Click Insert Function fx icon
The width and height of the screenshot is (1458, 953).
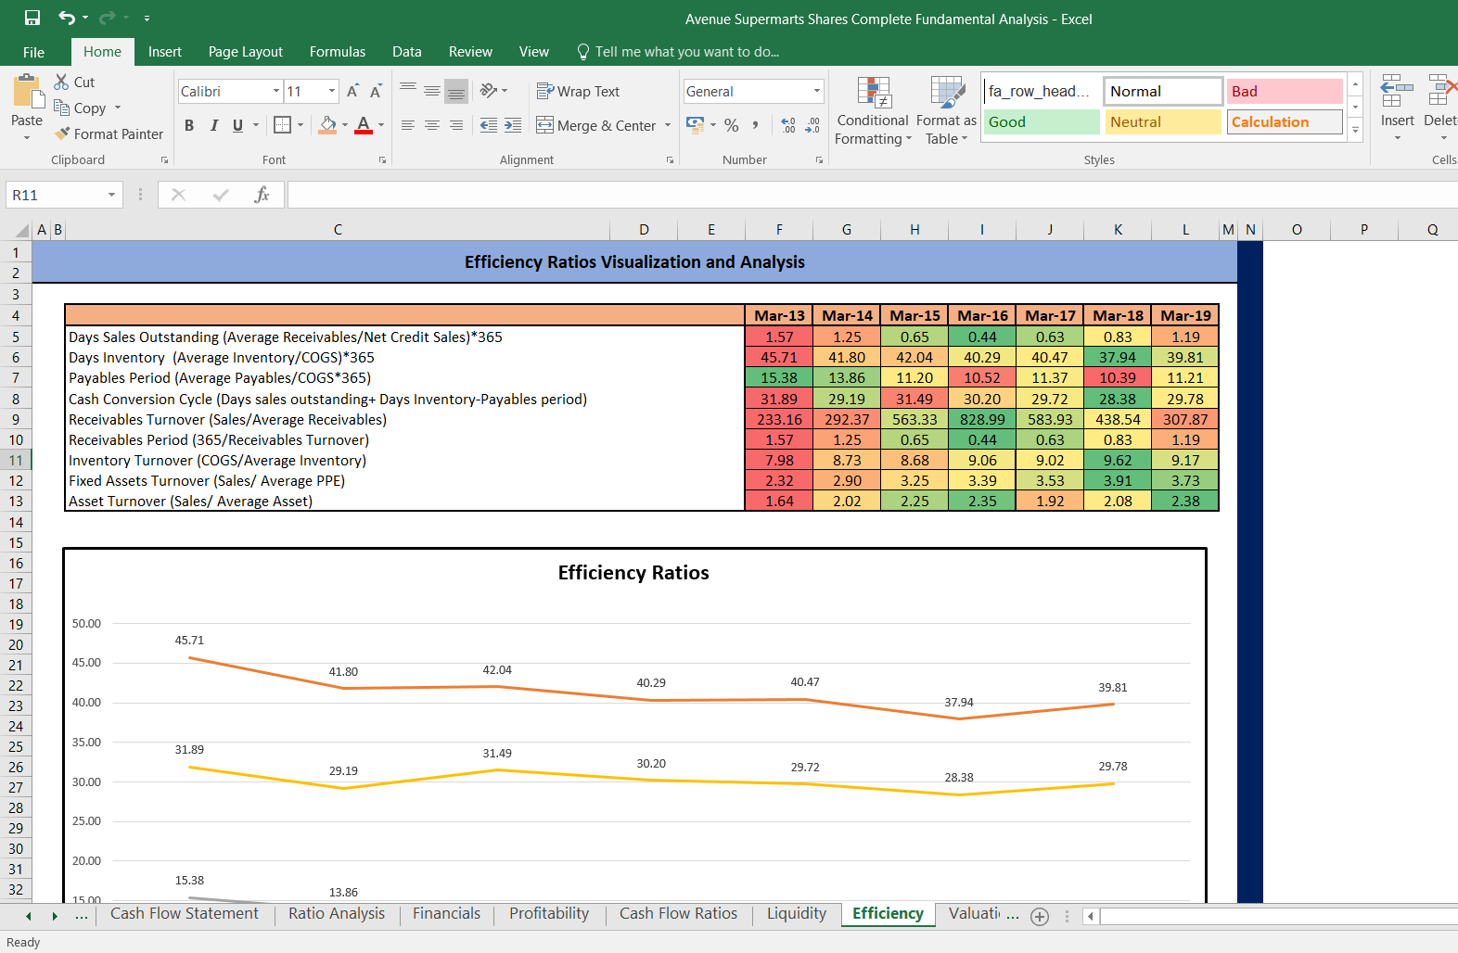tap(262, 195)
